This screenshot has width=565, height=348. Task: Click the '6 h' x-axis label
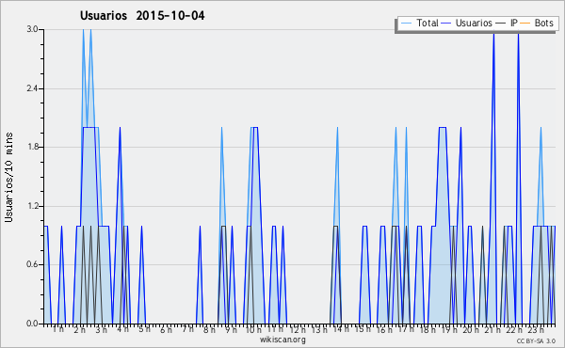(166, 329)
